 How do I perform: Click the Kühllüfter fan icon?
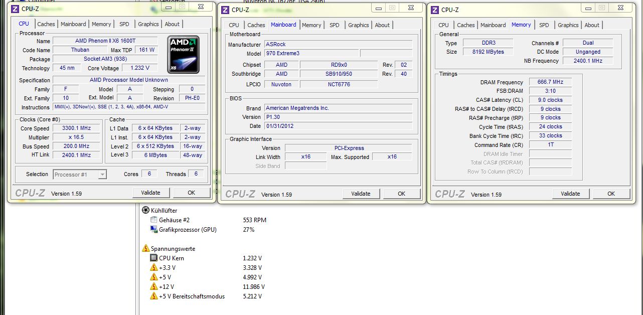point(146,210)
